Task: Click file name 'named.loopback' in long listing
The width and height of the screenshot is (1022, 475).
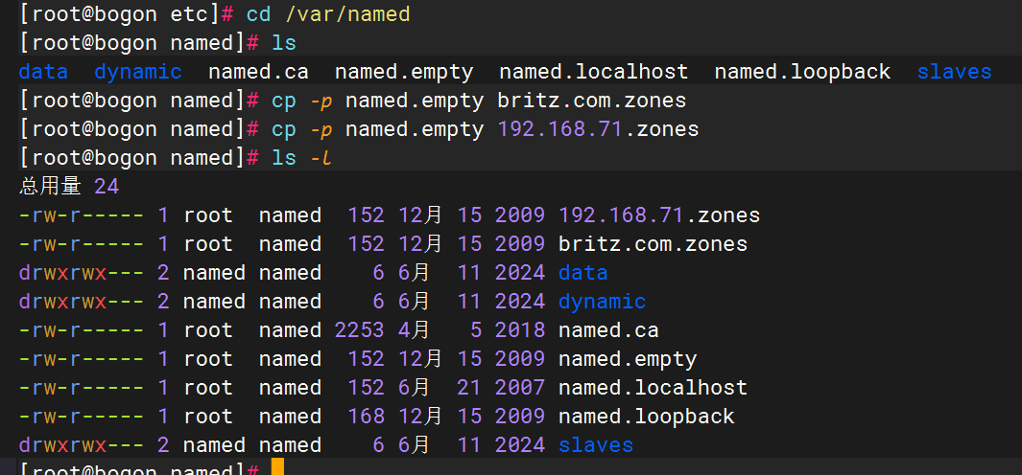Action: [647, 417]
